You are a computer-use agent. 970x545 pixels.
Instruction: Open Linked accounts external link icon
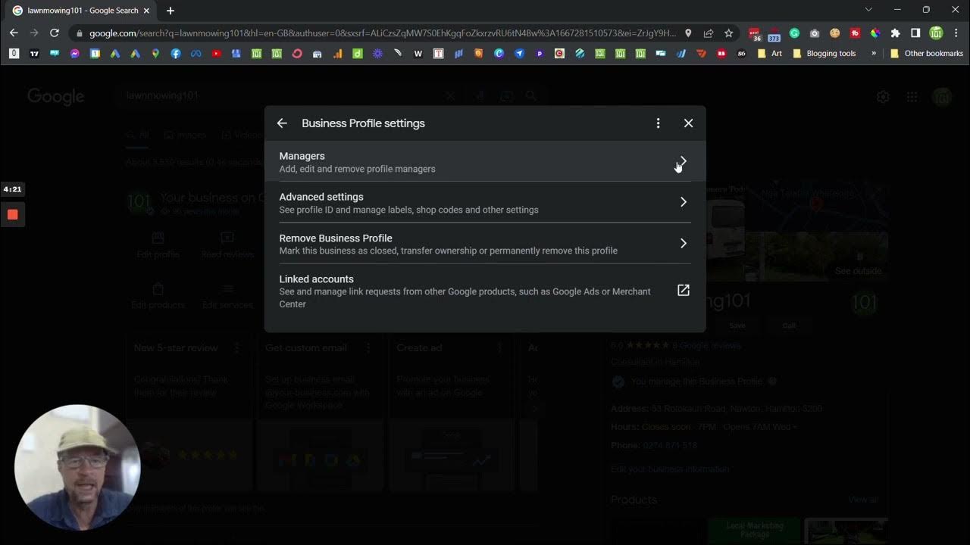pos(683,291)
